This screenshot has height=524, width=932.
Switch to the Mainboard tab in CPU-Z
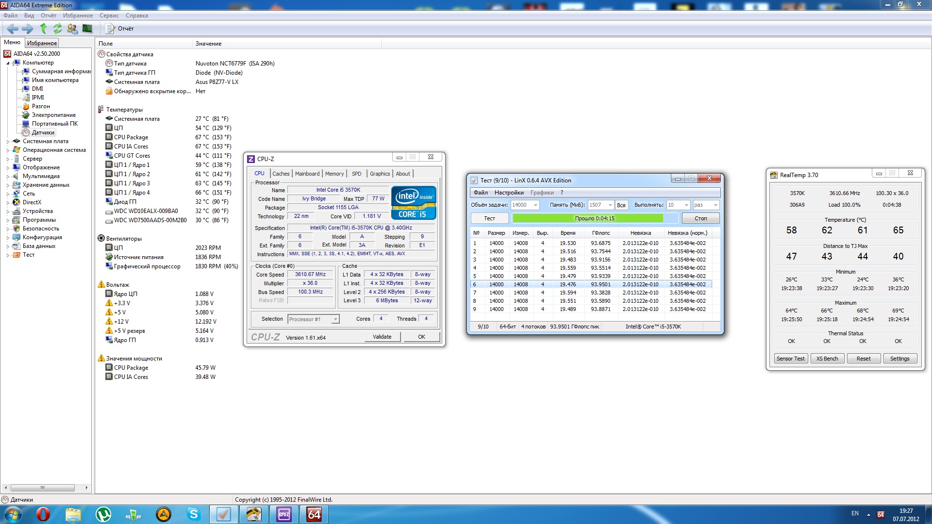click(307, 174)
